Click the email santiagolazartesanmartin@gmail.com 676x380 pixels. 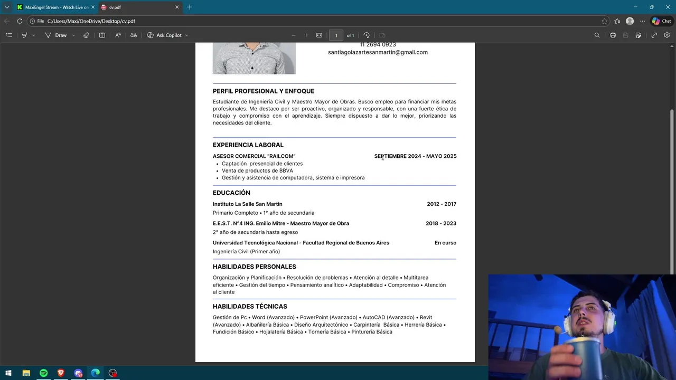pyautogui.click(x=378, y=52)
